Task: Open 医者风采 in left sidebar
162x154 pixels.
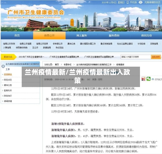Action: coord(8,91)
